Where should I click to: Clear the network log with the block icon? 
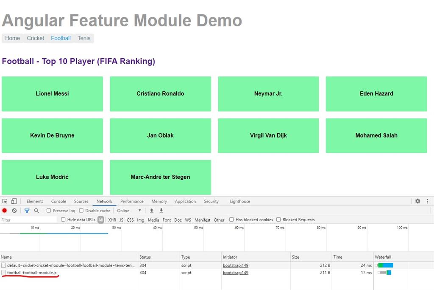point(14,210)
